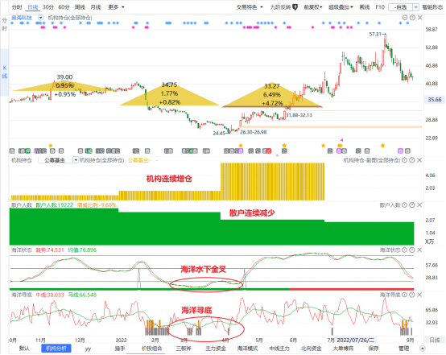Close the 散户人数 sub-panel
The image size is (446, 355).
pyautogui.click(x=419, y=205)
